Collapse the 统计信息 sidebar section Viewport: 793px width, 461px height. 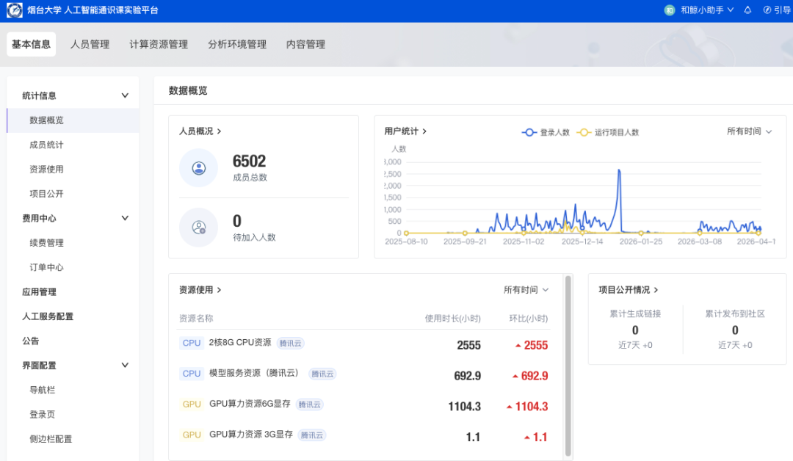coord(125,95)
